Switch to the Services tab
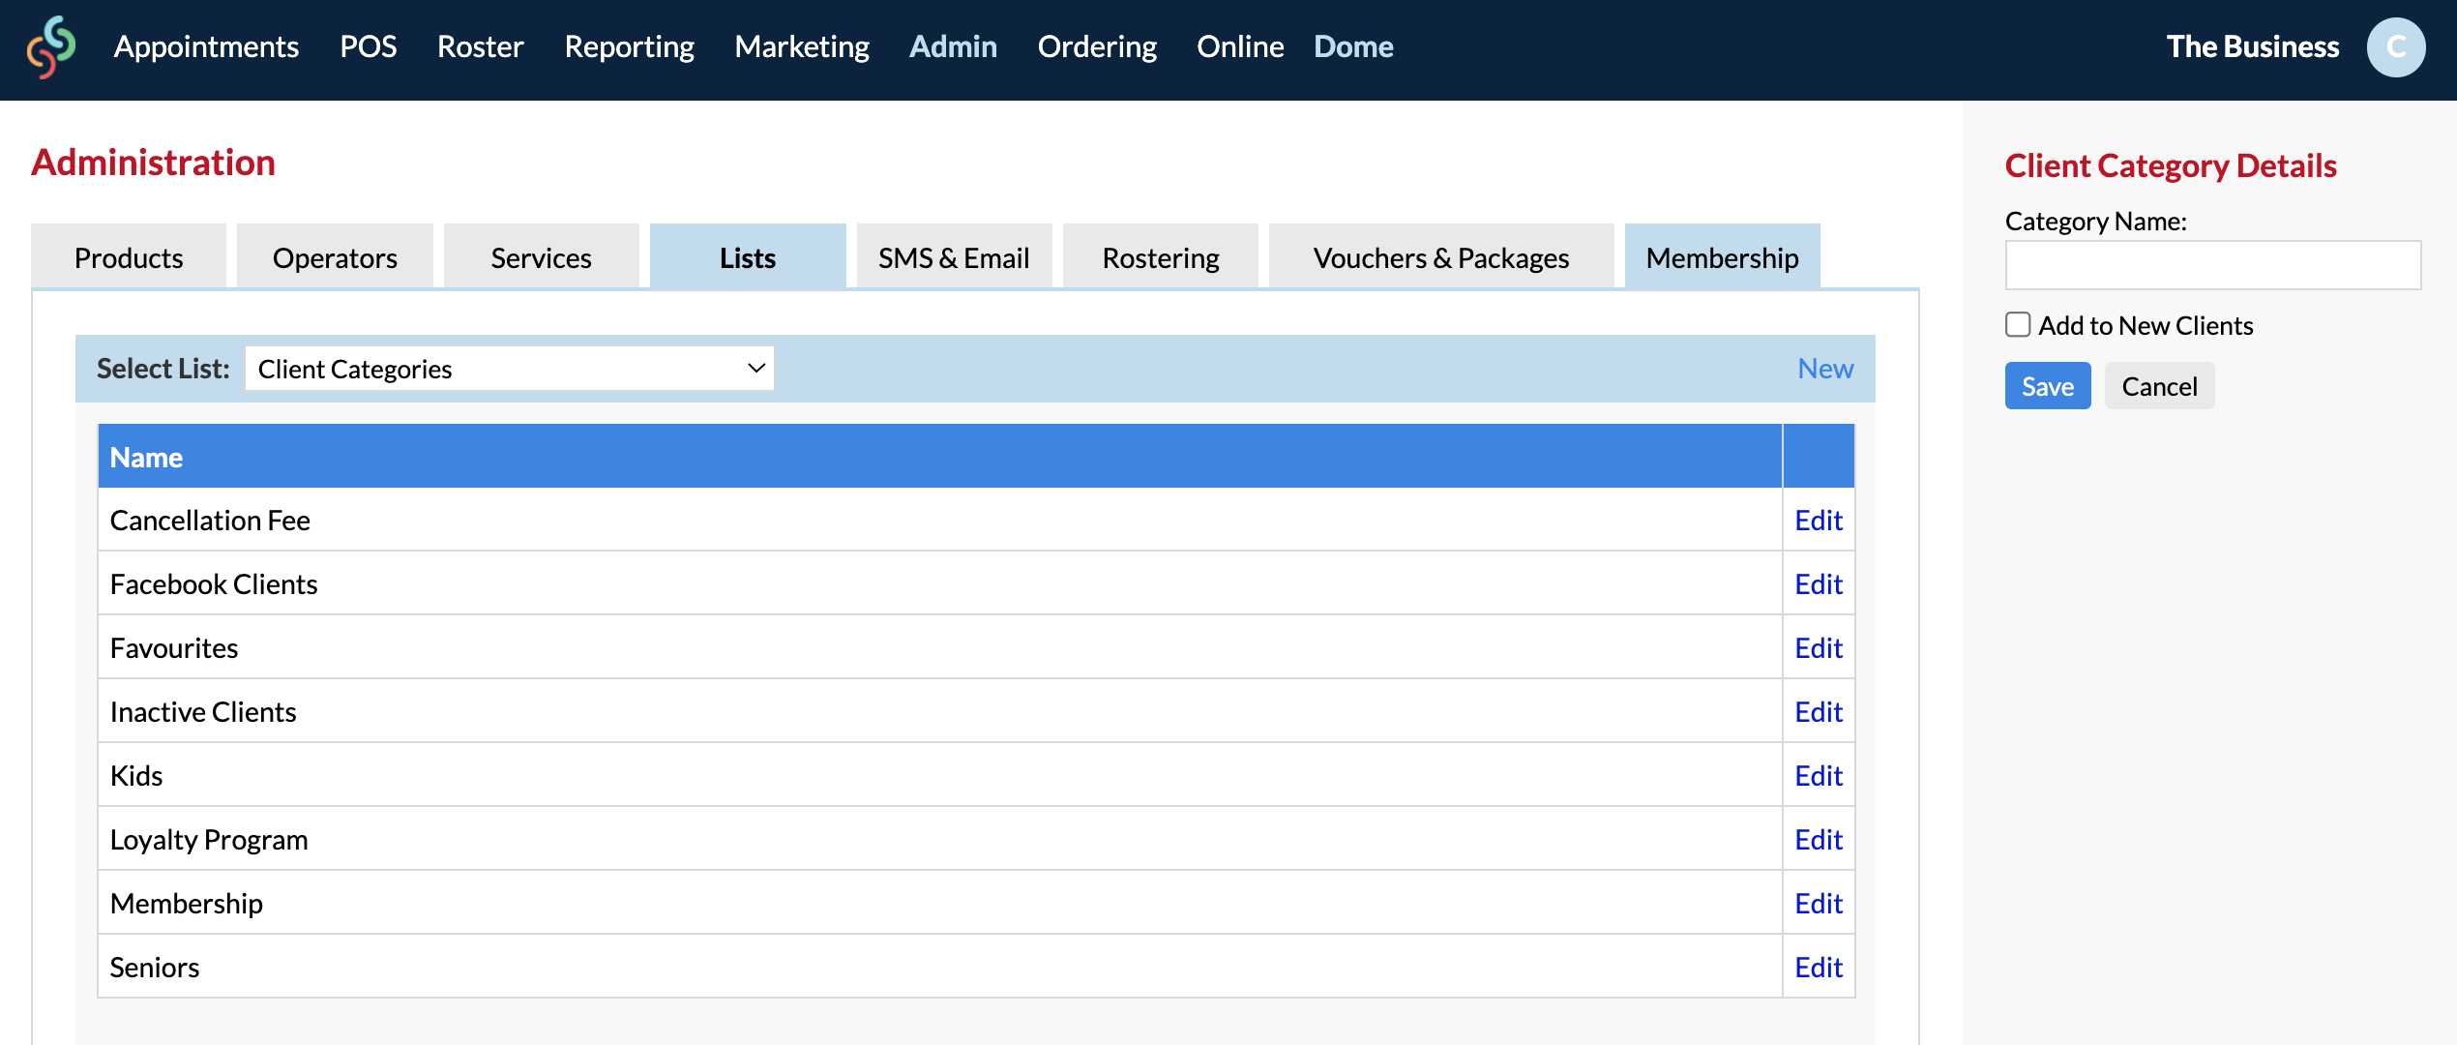The width and height of the screenshot is (2457, 1045). (x=541, y=257)
